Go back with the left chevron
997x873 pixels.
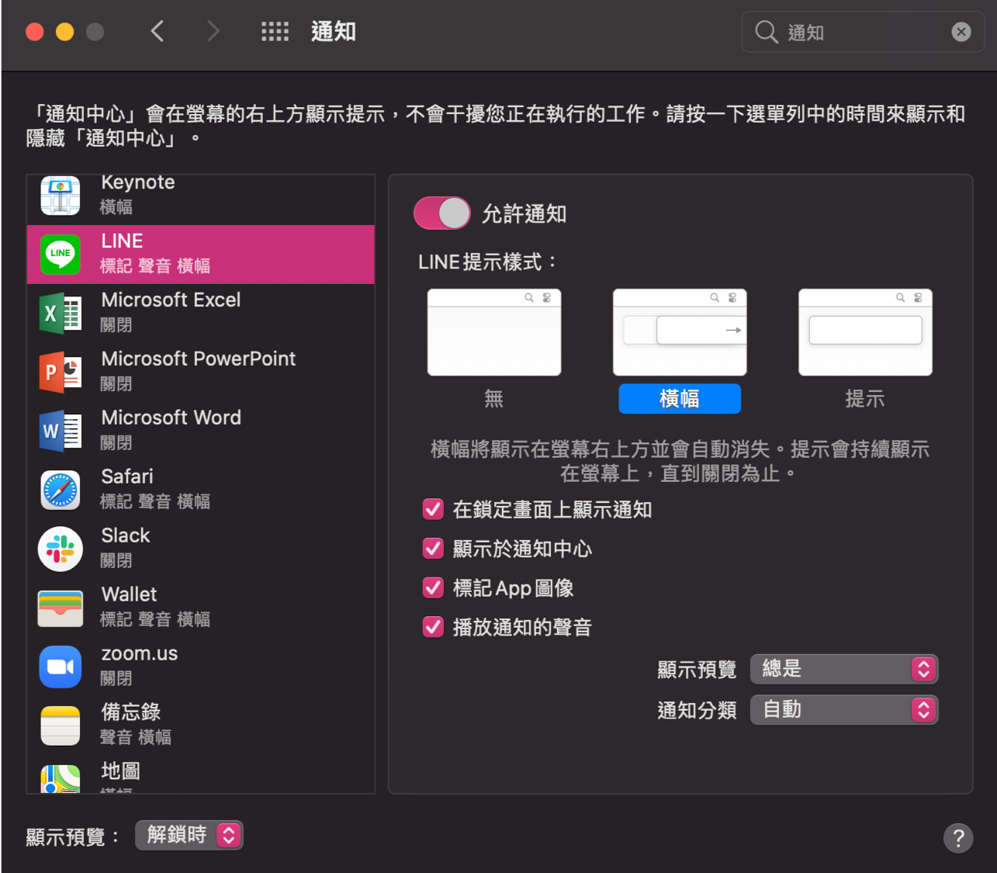(x=158, y=32)
